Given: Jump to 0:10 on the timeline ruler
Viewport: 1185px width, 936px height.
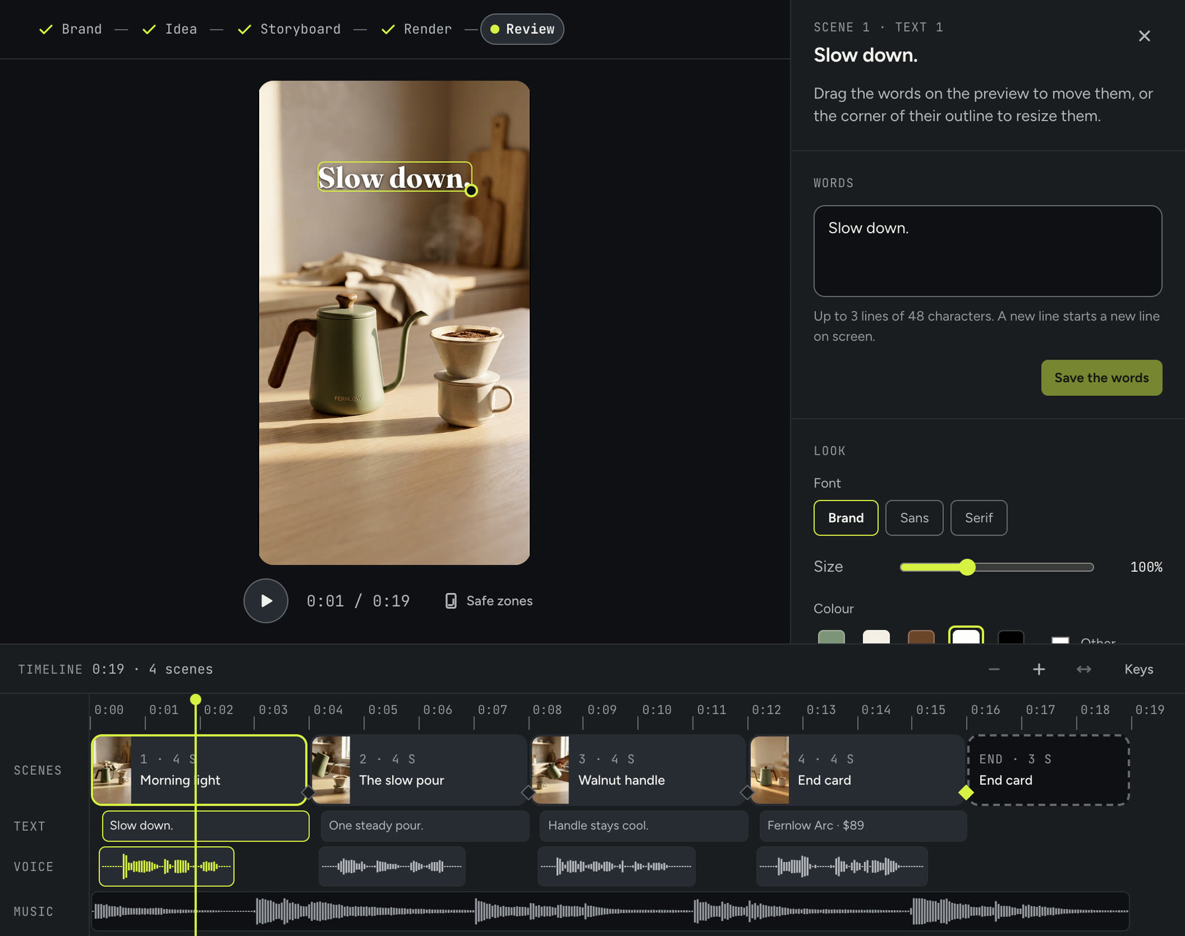Looking at the screenshot, I should click(657, 709).
